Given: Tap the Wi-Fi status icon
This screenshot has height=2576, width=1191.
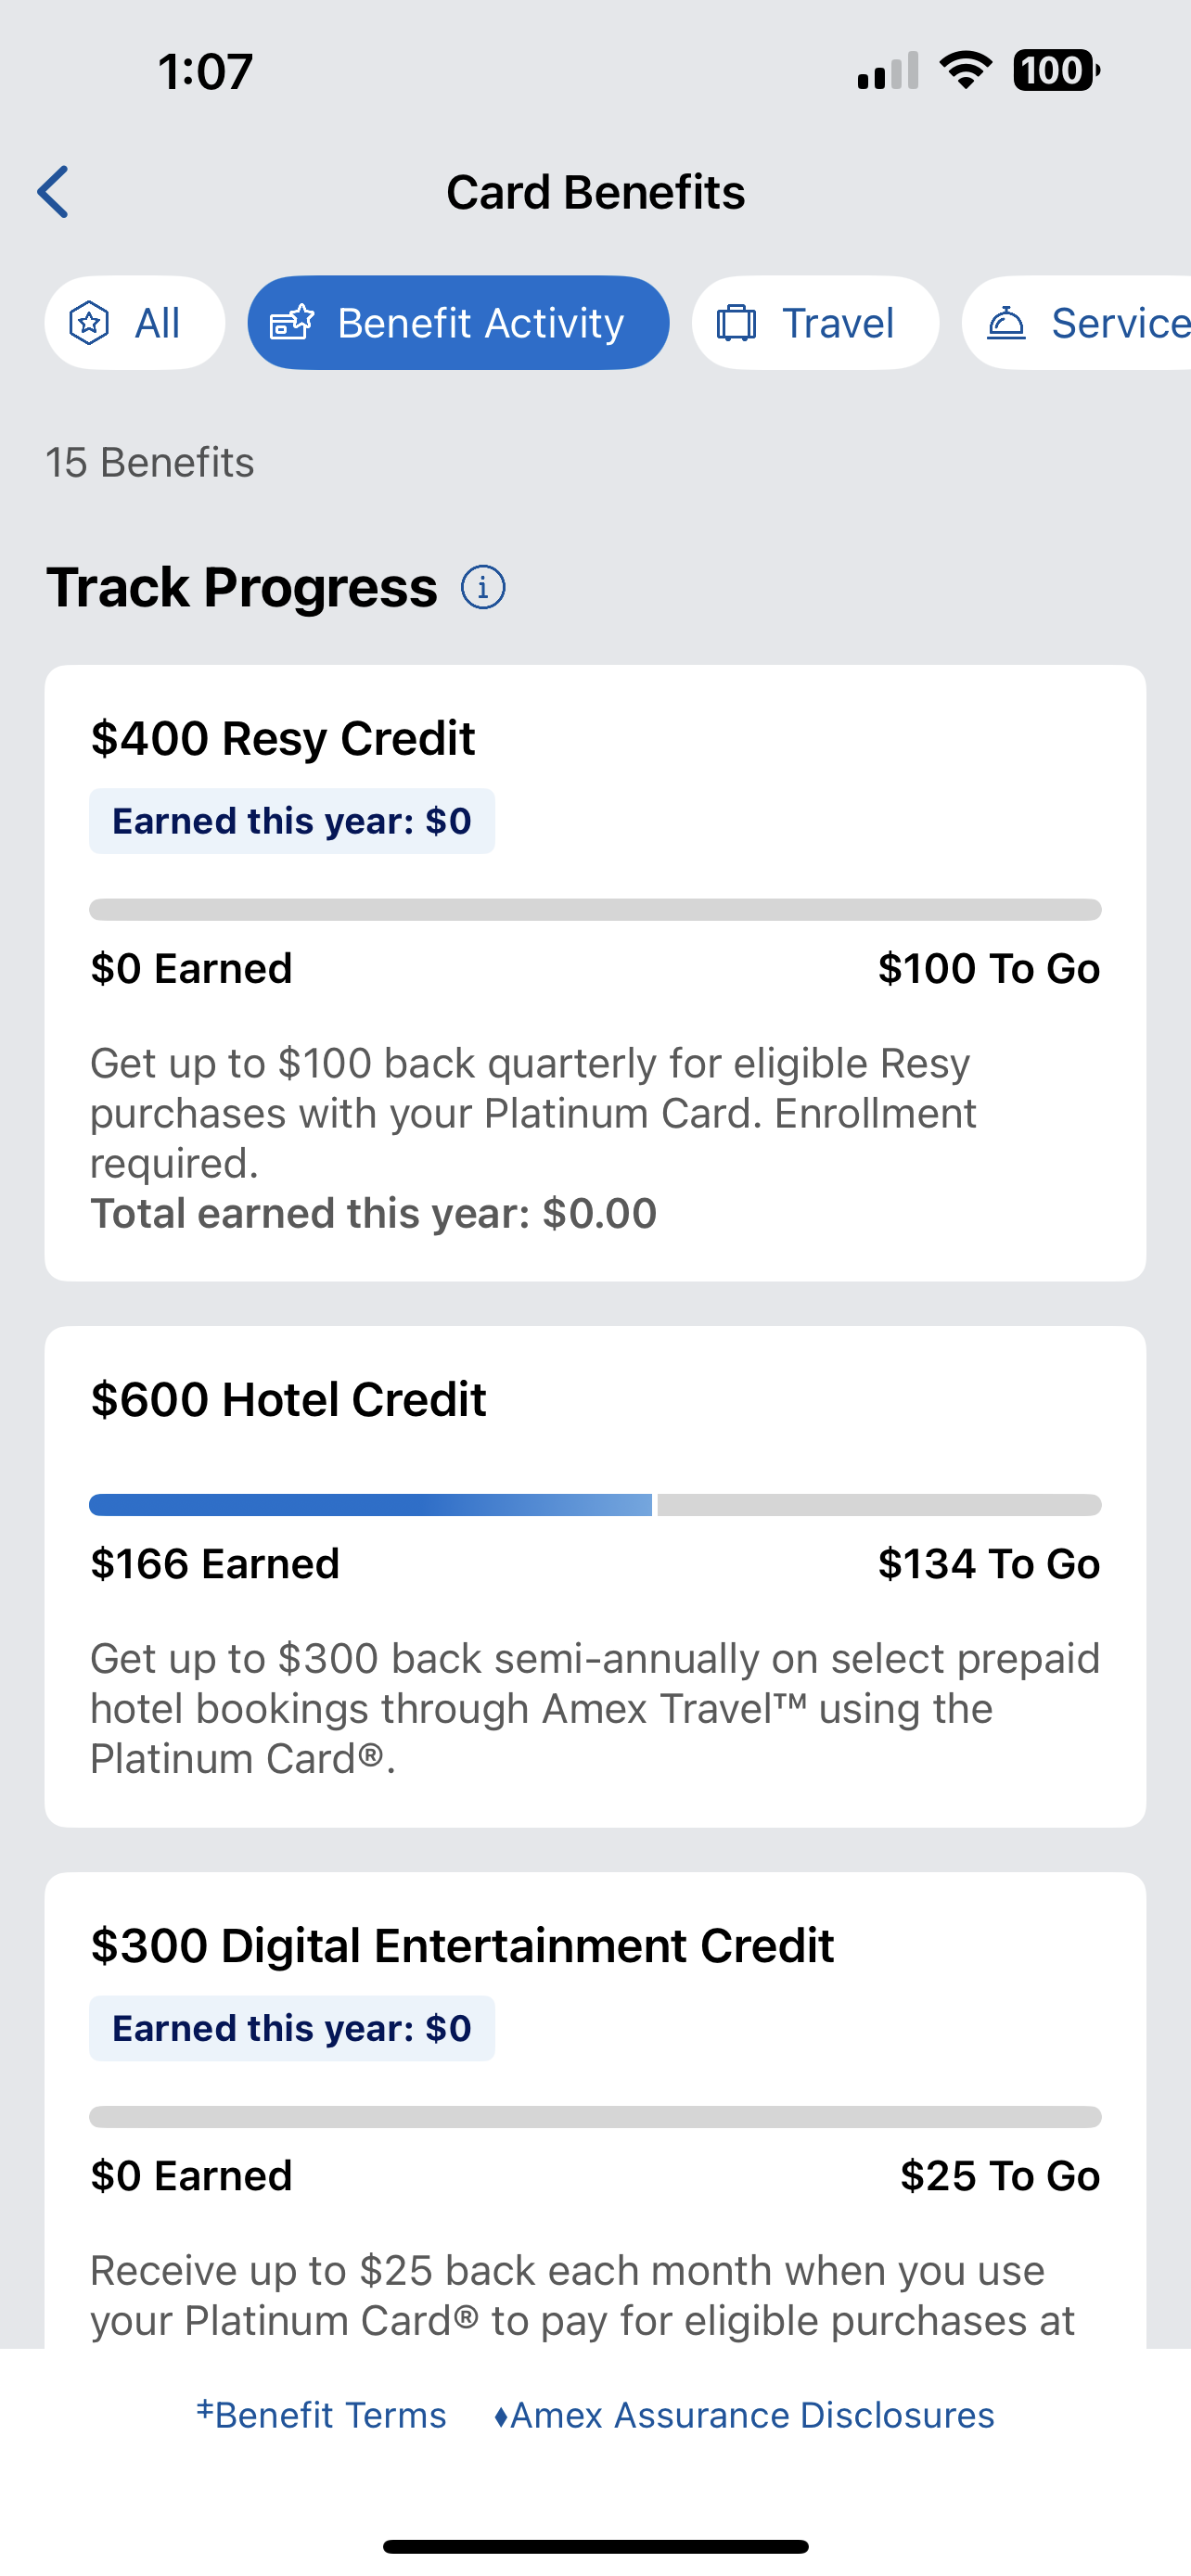Looking at the screenshot, I should (x=965, y=71).
